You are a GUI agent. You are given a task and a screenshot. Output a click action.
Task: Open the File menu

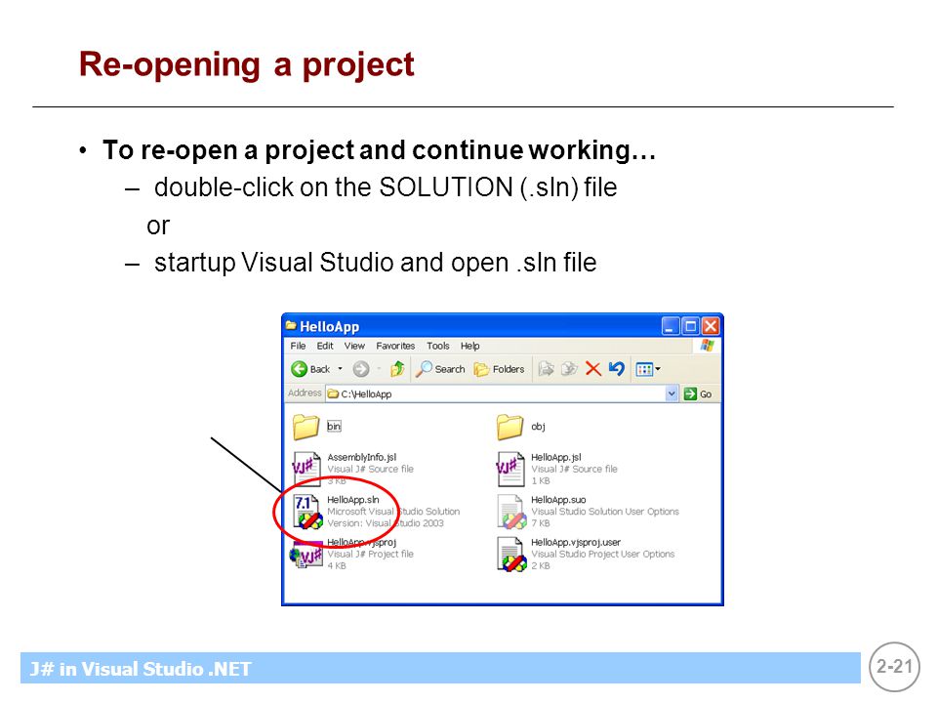(x=298, y=346)
